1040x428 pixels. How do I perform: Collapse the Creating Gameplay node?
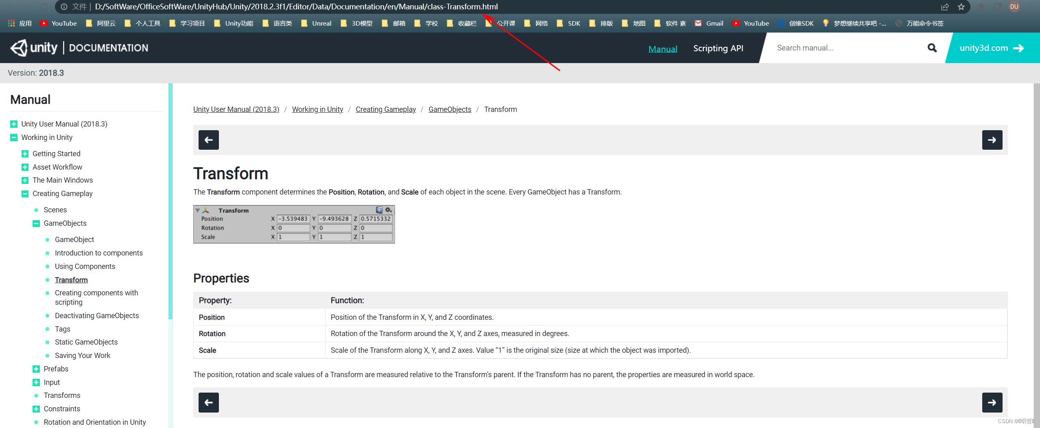25,194
